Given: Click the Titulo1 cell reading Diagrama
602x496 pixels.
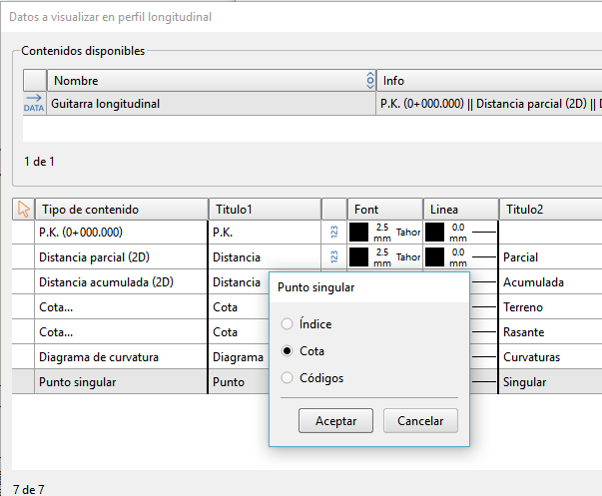Looking at the screenshot, I should pyautogui.click(x=239, y=356).
